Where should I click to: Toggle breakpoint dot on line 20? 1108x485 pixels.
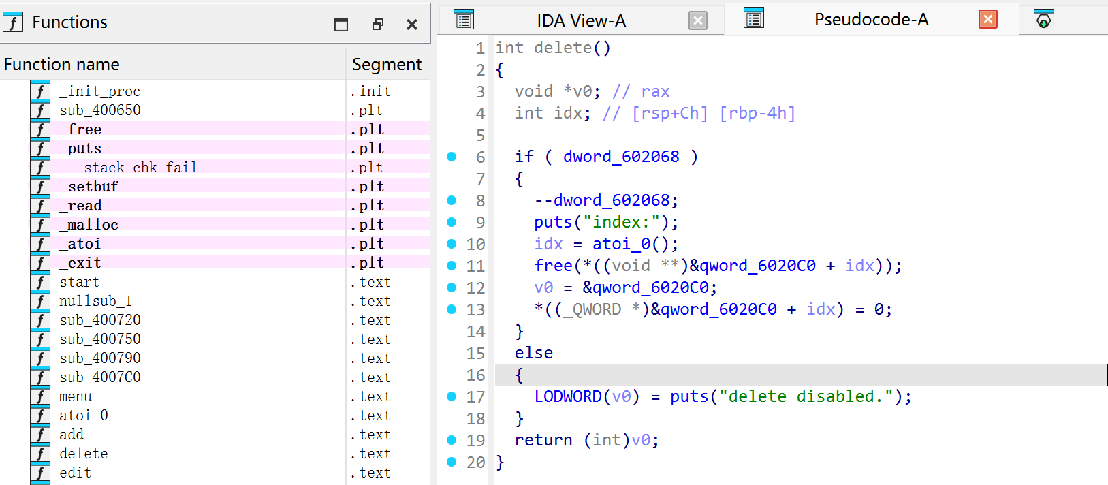pyautogui.click(x=452, y=462)
